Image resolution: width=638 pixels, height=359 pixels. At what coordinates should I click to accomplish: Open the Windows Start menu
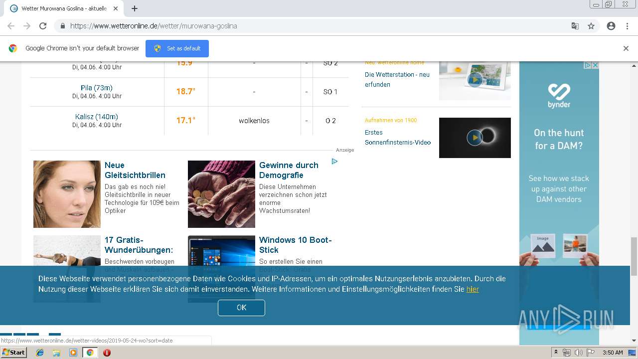pyautogui.click(x=14, y=353)
